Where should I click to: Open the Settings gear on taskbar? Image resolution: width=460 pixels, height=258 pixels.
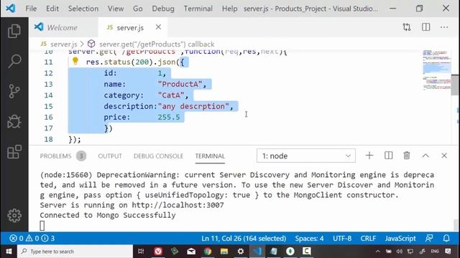tap(241, 252)
